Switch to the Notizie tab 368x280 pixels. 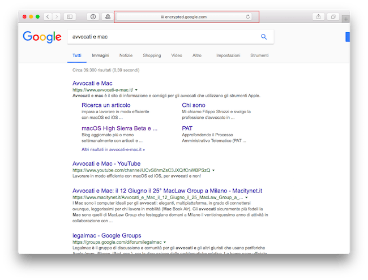(126, 55)
